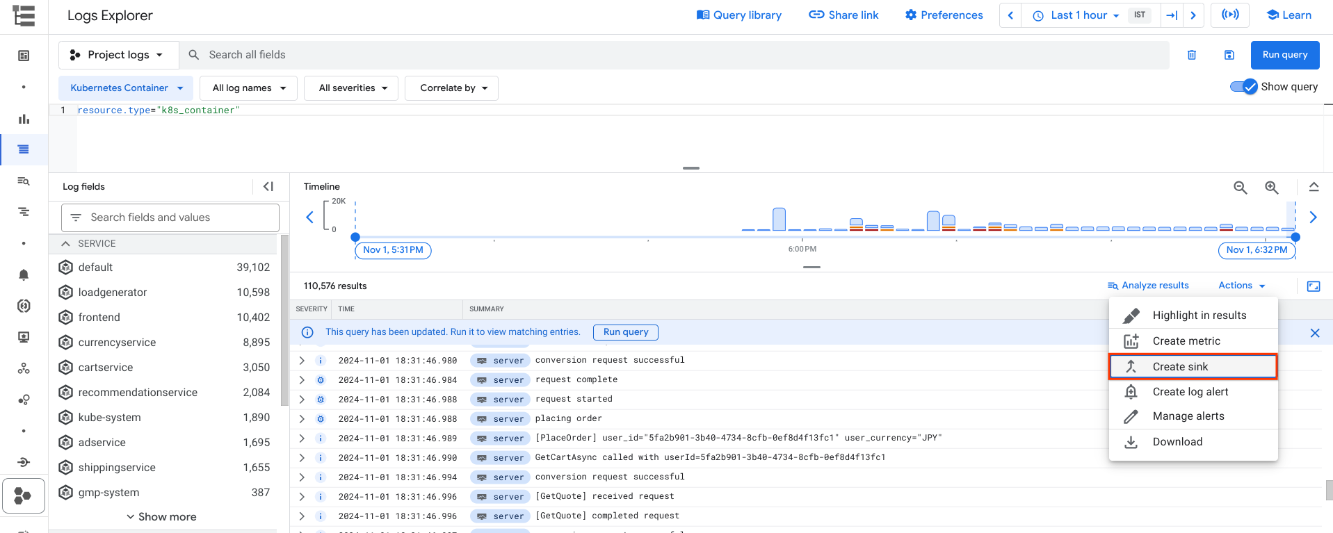
Task: Open Alerting bell icon in sidebar
Action: point(24,274)
